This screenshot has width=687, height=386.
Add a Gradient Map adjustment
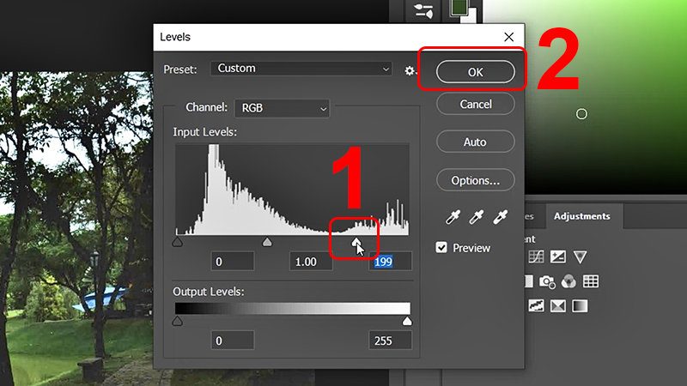(581, 305)
